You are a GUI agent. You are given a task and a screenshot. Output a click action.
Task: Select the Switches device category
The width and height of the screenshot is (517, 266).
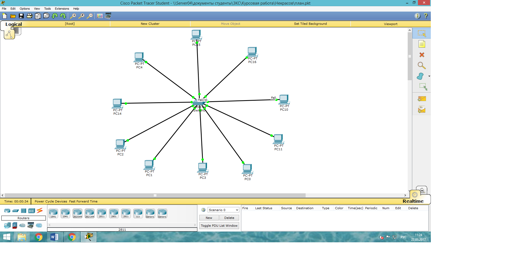16,211
